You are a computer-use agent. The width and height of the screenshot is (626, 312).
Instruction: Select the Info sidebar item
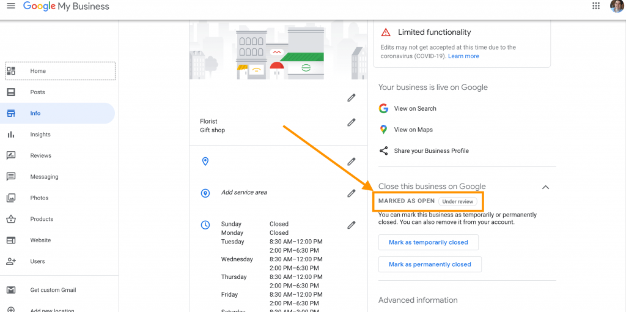(57, 113)
